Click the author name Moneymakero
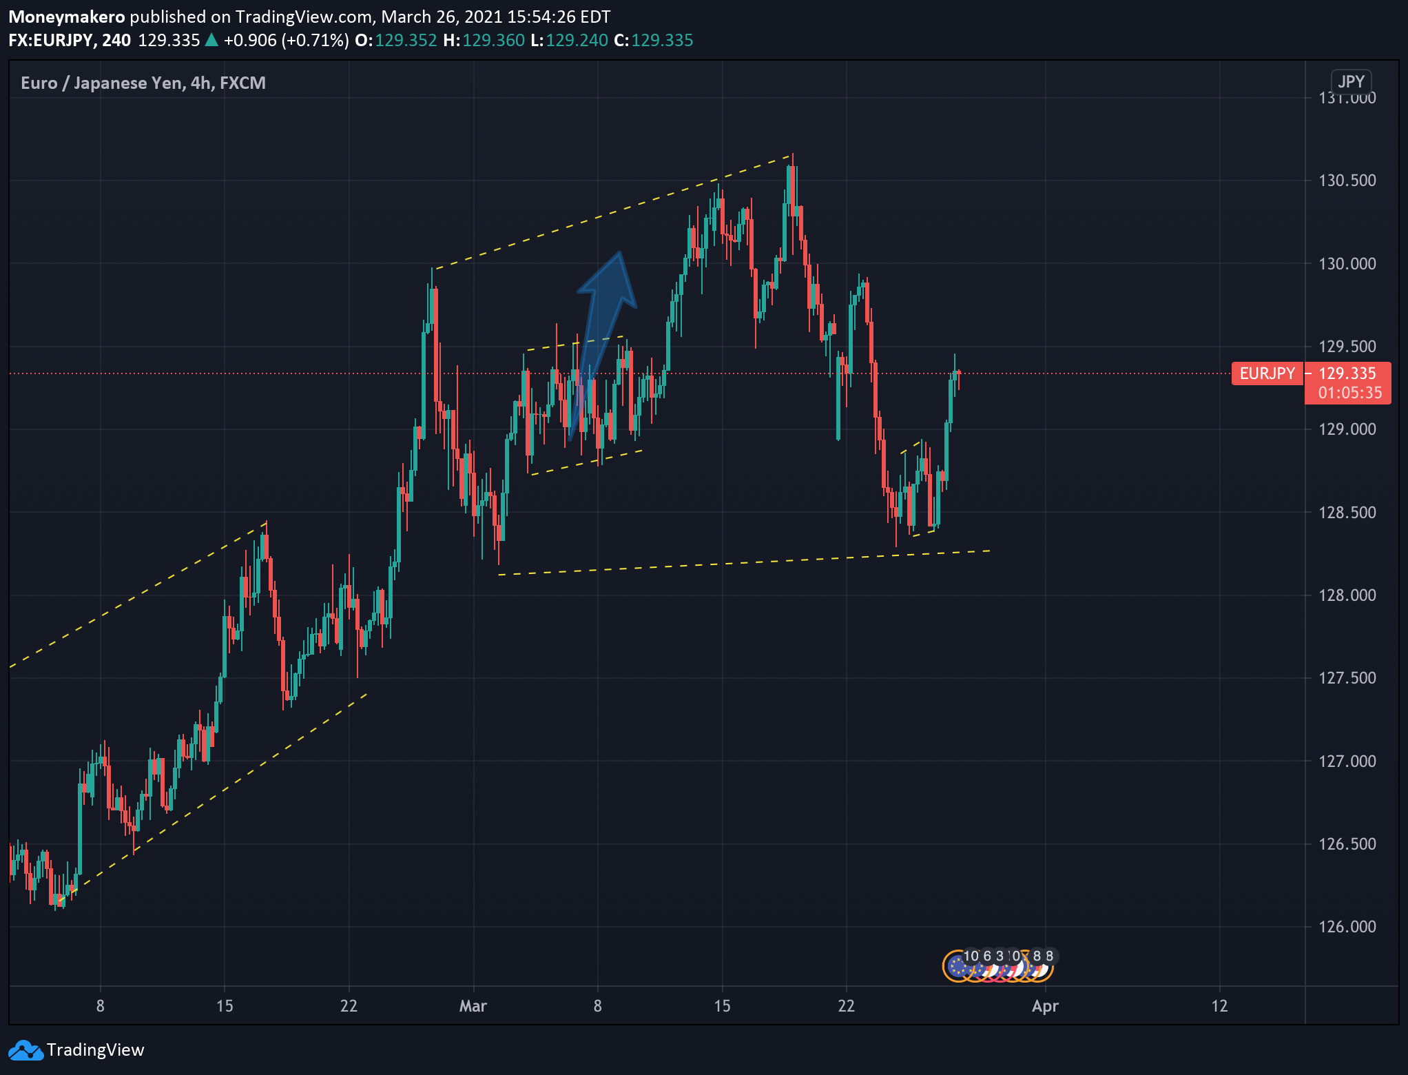This screenshot has width=1408, height=1075. (67, 17)
